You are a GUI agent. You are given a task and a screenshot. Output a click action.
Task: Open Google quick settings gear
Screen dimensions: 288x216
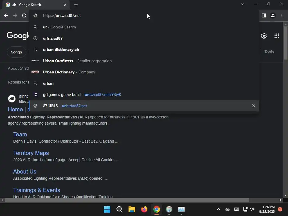pyautogui.click(x=264, y=36)
